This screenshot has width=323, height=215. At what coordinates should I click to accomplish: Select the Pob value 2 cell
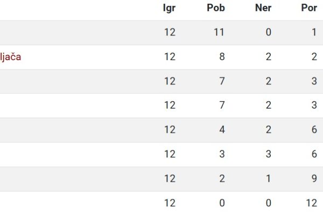pyautogui.click(x=222, y=178)
